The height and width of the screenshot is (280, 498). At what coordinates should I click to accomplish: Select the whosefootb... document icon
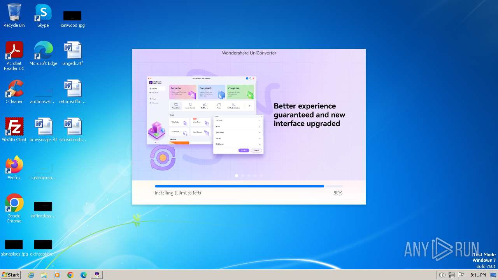click(x=72, y=130)
